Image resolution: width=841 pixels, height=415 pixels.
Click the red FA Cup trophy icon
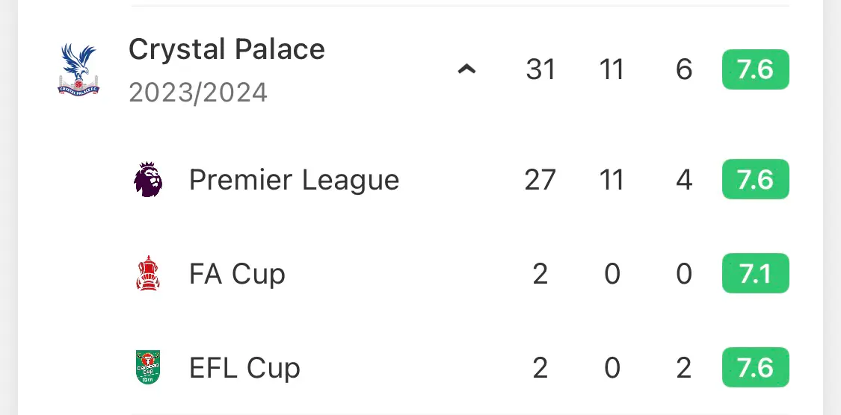pyautogui.click(x=147, y=273)
